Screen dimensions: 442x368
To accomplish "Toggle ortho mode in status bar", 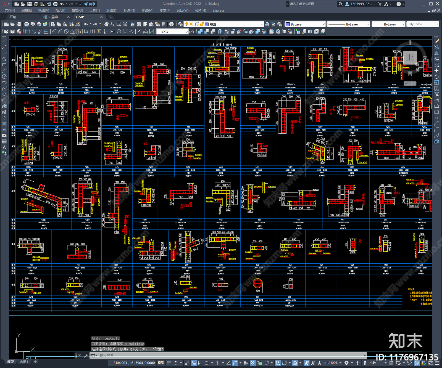I will pos(200,363).
